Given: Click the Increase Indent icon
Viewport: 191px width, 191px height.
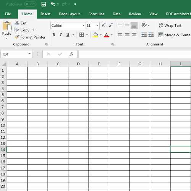Looking at the screenshot, I should (x=151, y=35).
